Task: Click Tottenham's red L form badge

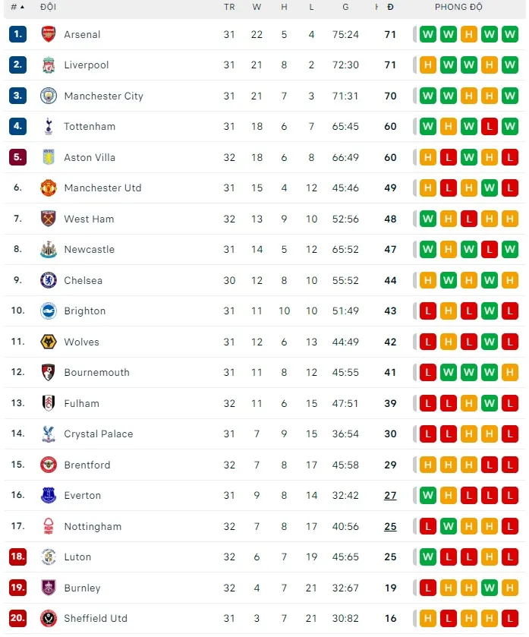Action: tap(490, 127)
